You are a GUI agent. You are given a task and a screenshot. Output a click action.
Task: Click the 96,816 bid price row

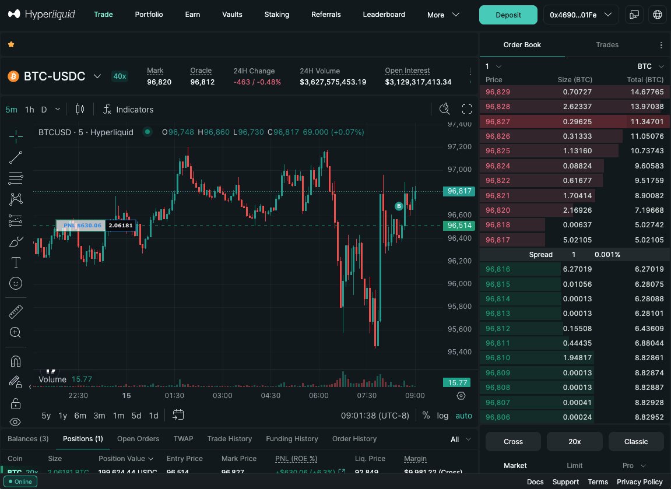click(575, 269)
